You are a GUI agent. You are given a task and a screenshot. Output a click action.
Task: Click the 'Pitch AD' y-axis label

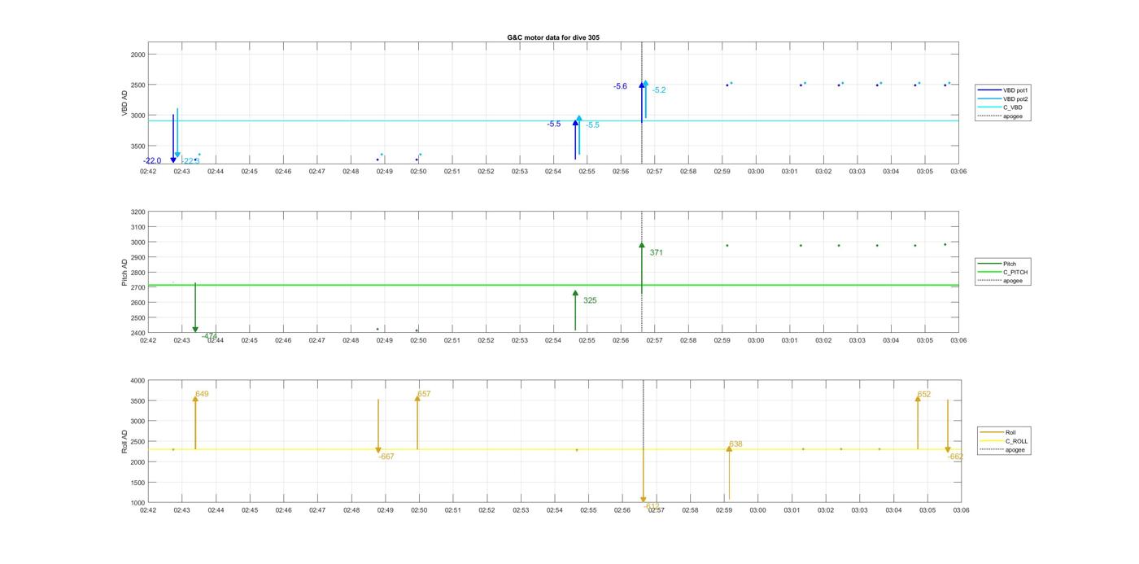tap(125, 273)
